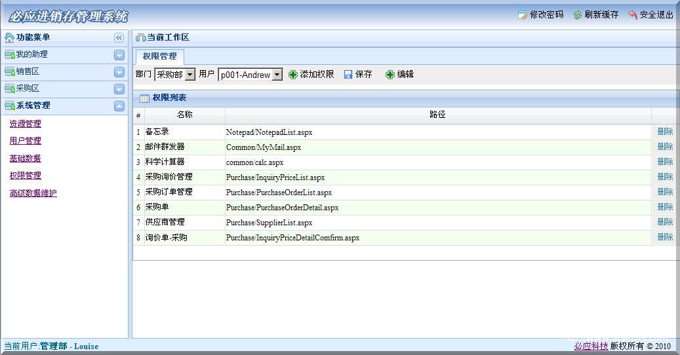This screenshot has width=680, height=355.
Task: Click the 必应科技 footer link
Action: (591, 346)
